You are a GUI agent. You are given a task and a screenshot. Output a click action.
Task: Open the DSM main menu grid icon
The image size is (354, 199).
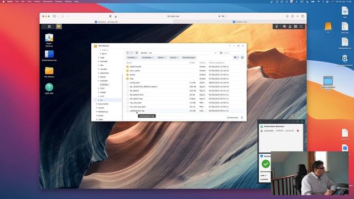[49, 27]
